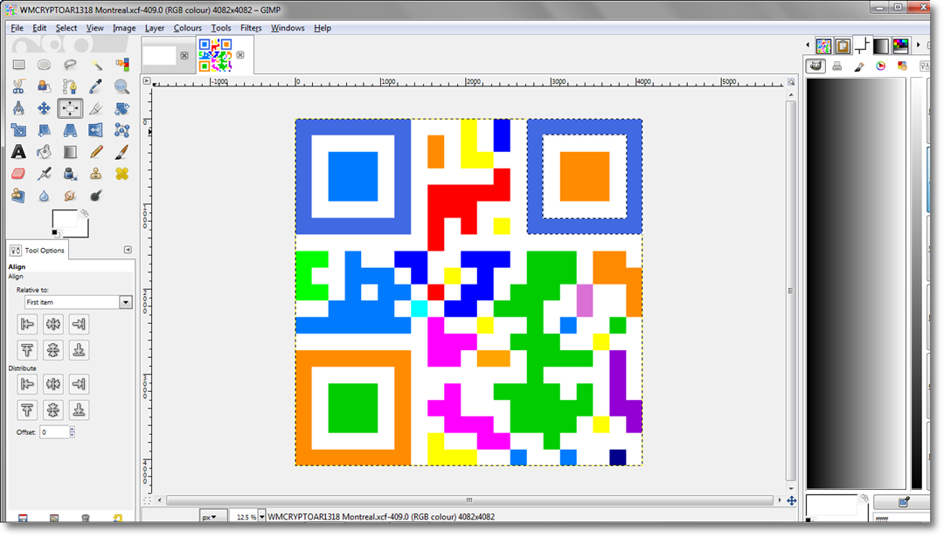Open the File menu
The width and height of the screenshot is (944, 537).
point(17,28)
